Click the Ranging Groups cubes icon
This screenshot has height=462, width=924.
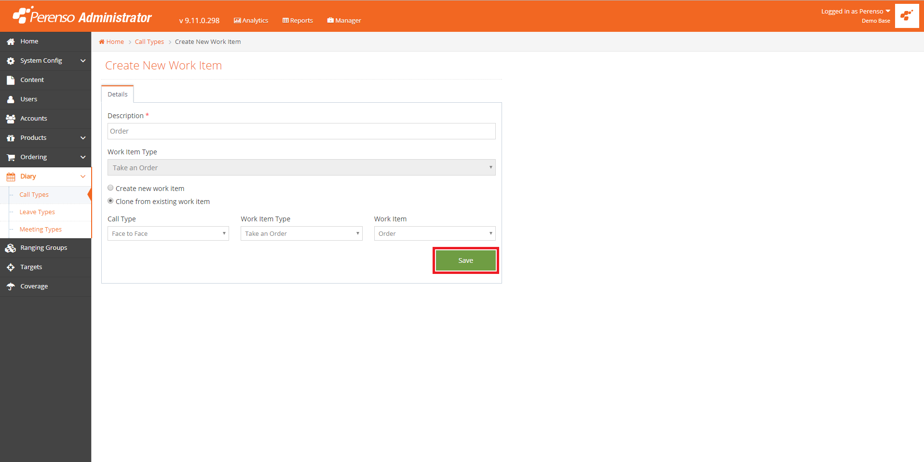coord(11,248)
